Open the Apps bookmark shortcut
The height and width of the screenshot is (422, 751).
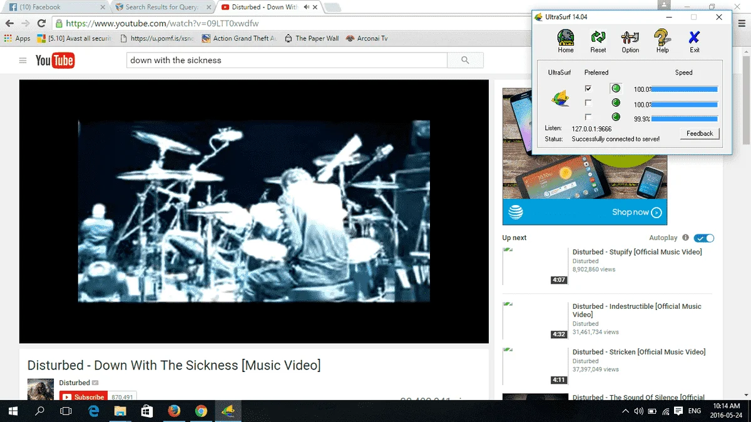pos(18,38)
